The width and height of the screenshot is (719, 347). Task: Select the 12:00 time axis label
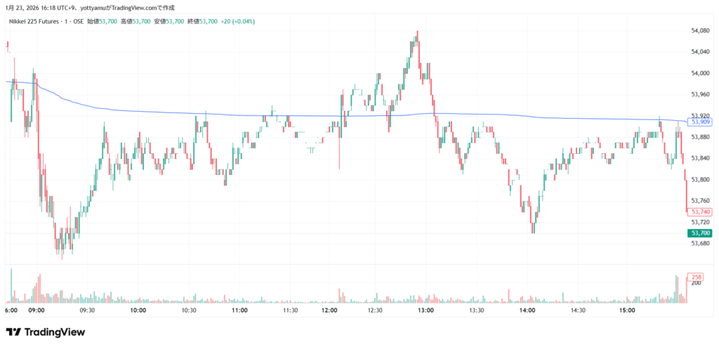click(x=329, y=310)
